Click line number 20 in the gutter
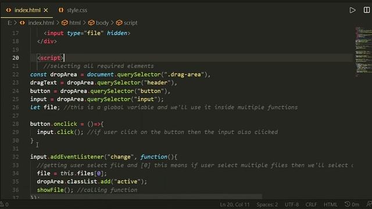This screenshot has width=372, height=209. tap(16, 58)
